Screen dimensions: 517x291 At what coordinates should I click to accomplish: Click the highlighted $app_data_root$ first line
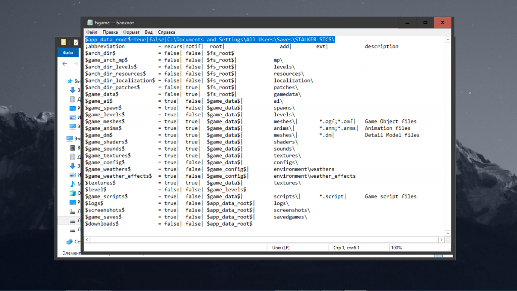click(210, 39)
